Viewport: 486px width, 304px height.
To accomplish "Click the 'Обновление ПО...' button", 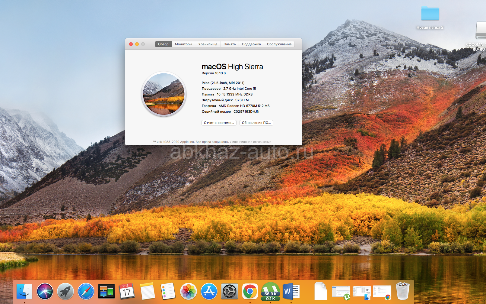I will coord(256,123).
